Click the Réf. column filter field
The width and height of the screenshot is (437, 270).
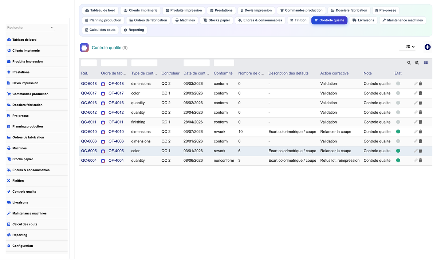tap(89, 63)
